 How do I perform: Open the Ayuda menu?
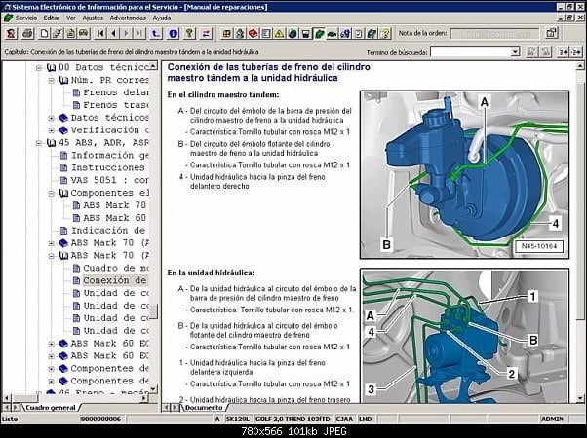[x=161, y=18]
